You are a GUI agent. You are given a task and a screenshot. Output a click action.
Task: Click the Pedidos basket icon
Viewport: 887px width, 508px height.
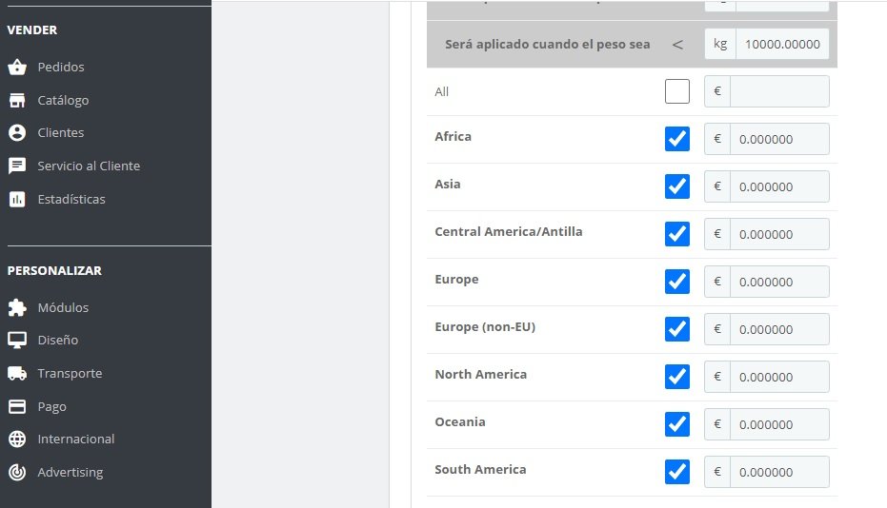(17, 68)
